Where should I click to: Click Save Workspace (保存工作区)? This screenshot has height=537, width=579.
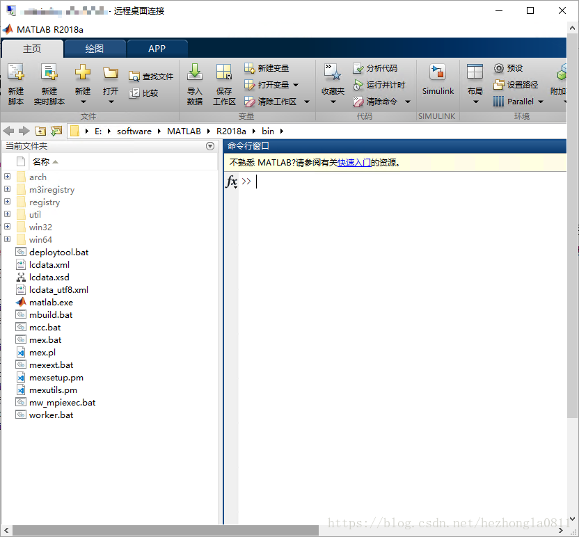(x=224, y=85)
